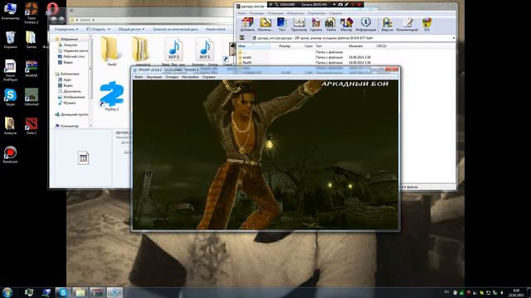Sort WinRAR list by CRC32 column
This screenshot has height=298, width=531.
click(x=382, y=46)
